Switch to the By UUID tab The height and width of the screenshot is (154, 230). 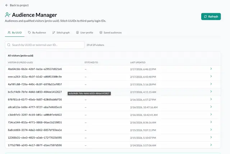coord(15,33)
